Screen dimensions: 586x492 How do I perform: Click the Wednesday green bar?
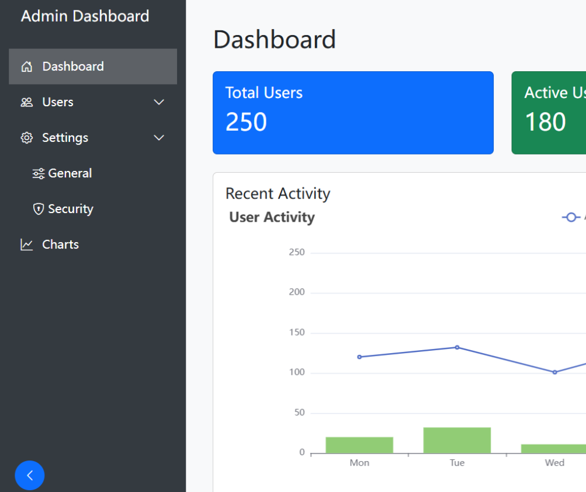(x=553, y=449)
